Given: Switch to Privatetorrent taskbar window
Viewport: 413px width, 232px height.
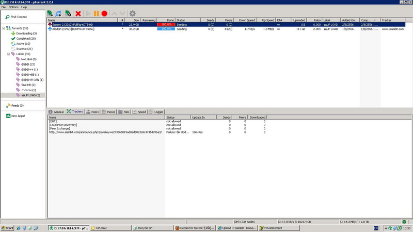Looking at the screenshot, I should (x=279, y=228).
